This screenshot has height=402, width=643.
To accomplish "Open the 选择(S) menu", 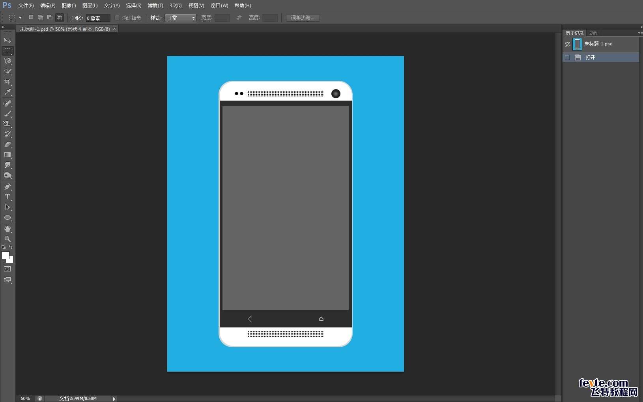I will (x=134, y=6).
